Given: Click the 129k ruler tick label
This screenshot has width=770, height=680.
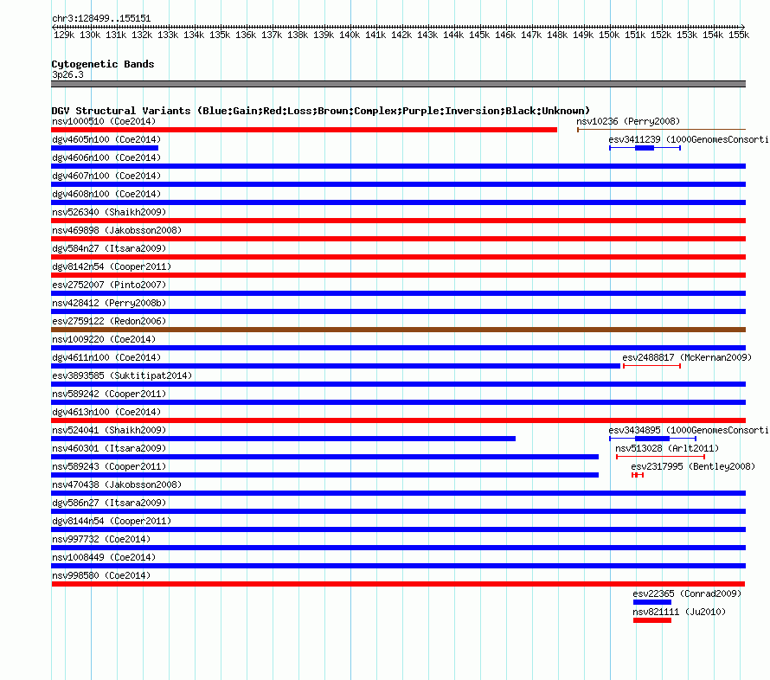Looking at the screenshot, I should tap(64, 35).
